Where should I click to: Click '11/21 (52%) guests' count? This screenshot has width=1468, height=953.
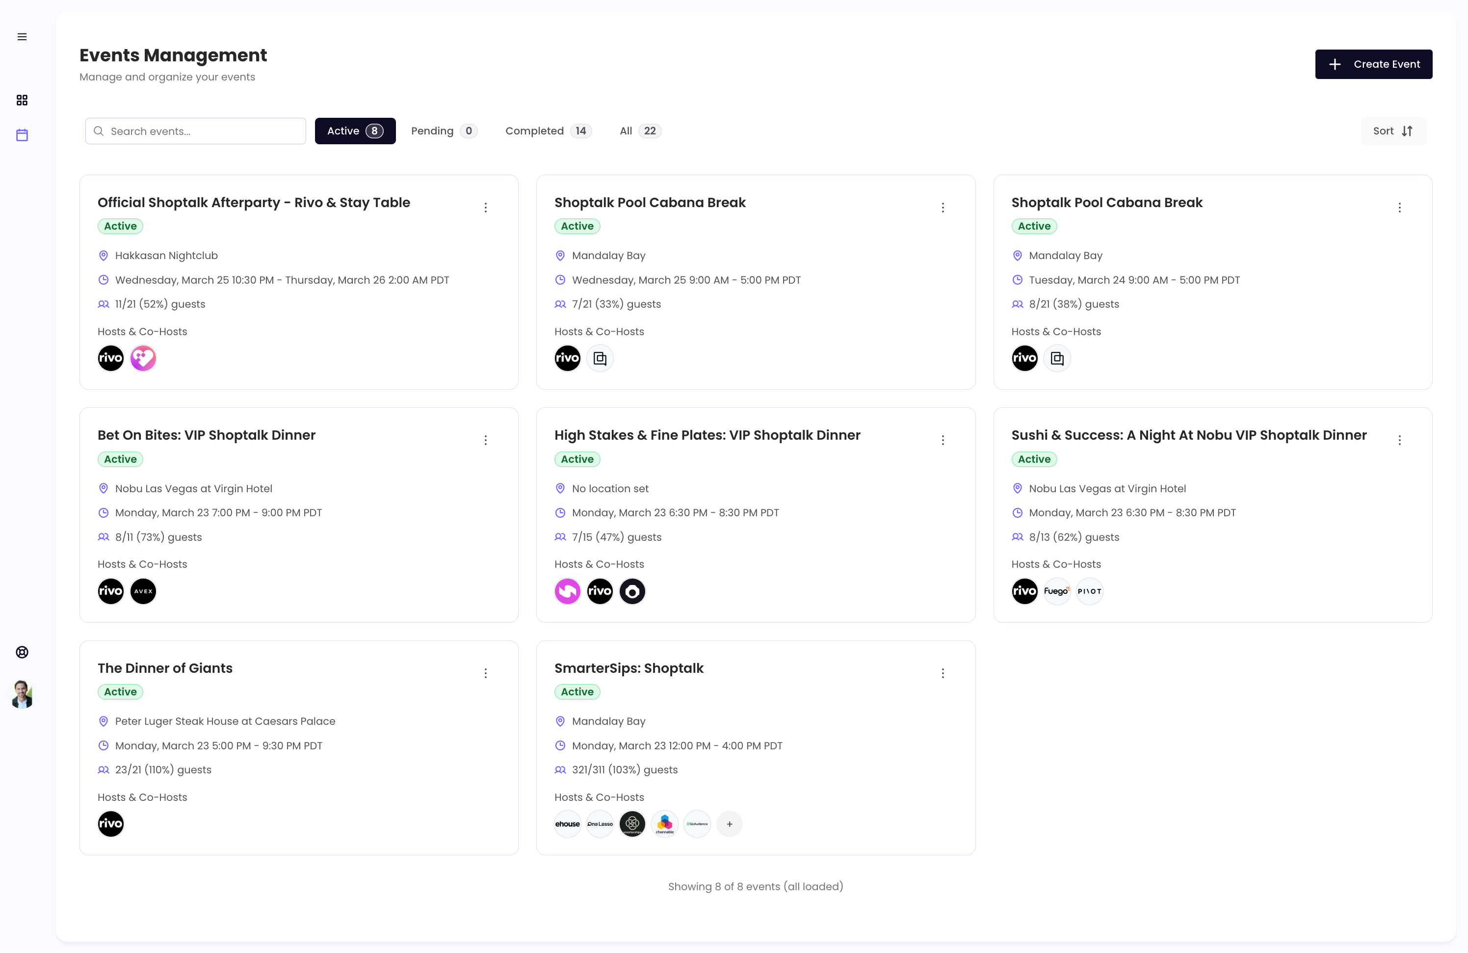pyautogui.click(x=160, y=304)
